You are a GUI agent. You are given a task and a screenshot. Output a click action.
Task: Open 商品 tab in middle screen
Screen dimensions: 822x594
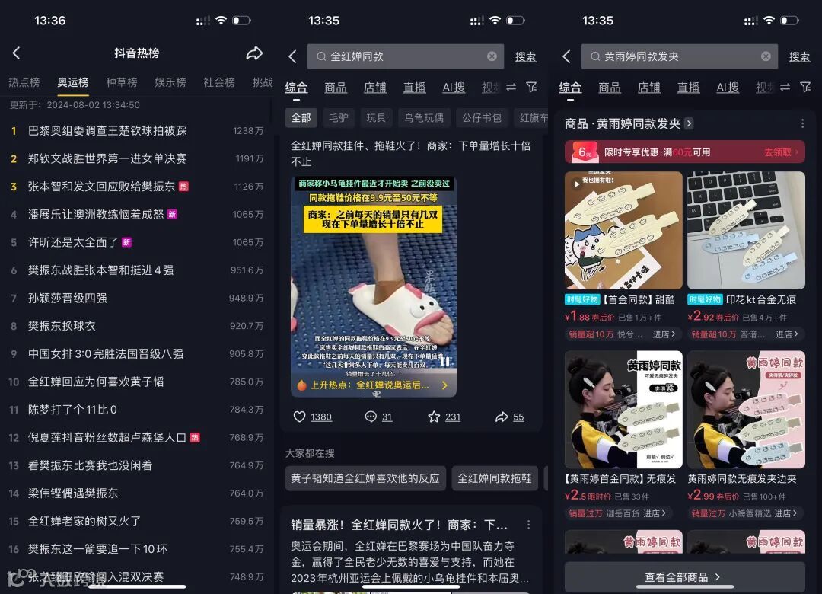[x=336, y=88]
